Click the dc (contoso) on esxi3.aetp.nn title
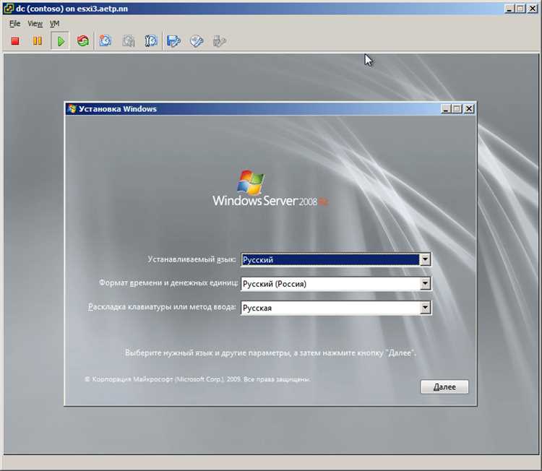The image size is (542, 471). (72, 9)
